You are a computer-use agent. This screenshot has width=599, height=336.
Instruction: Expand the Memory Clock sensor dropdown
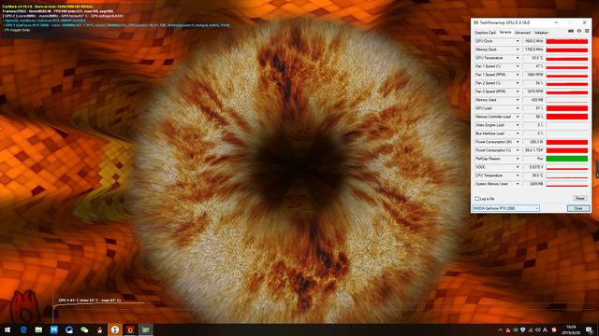[x=518, y=49]
